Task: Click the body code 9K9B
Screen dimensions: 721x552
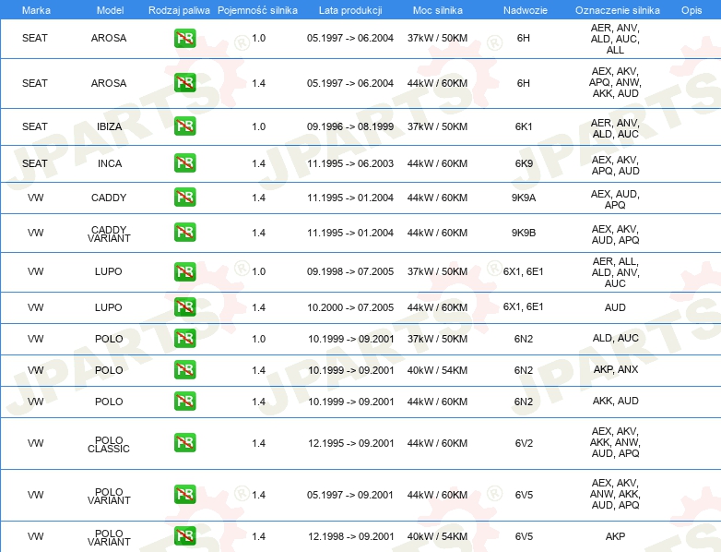Action: coord(524,233)
